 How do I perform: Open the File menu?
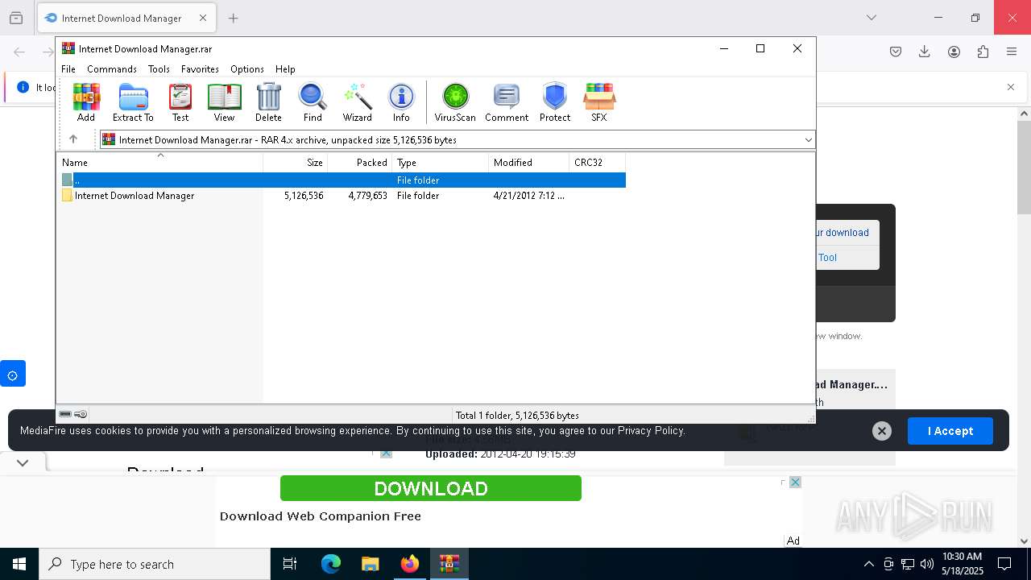click(x=68, y=69)
